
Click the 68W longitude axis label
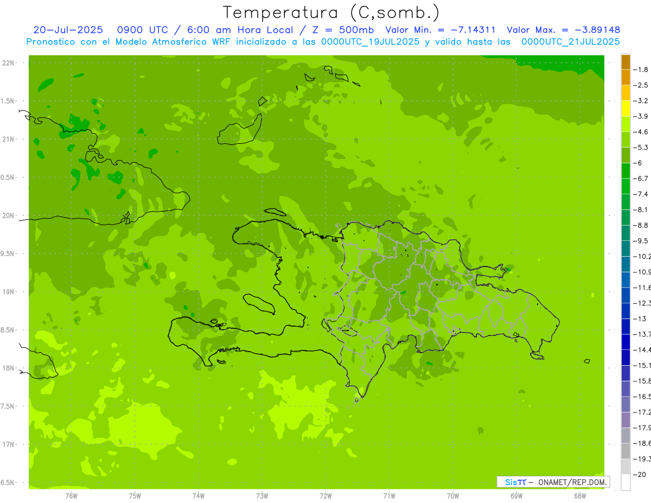pos(580,496)
